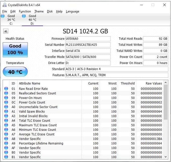Screen dimensions: 171x162
Task: Click scrollbar up arrow in attribute list
Action: pos(166,83)
